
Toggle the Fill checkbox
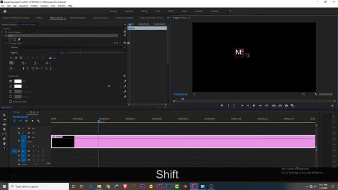tap(11, 81)
